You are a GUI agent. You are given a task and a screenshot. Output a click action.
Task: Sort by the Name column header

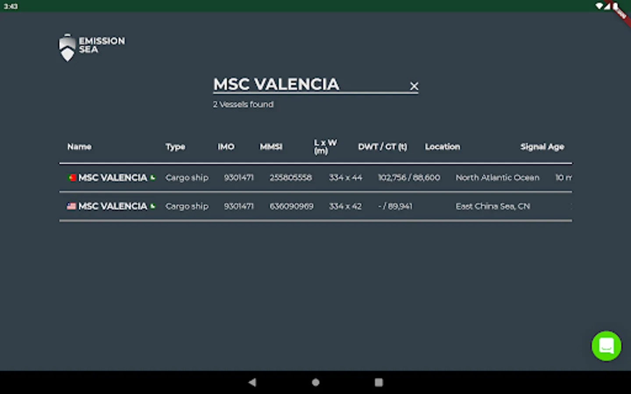pyautogui.click(x=79, y=147)
